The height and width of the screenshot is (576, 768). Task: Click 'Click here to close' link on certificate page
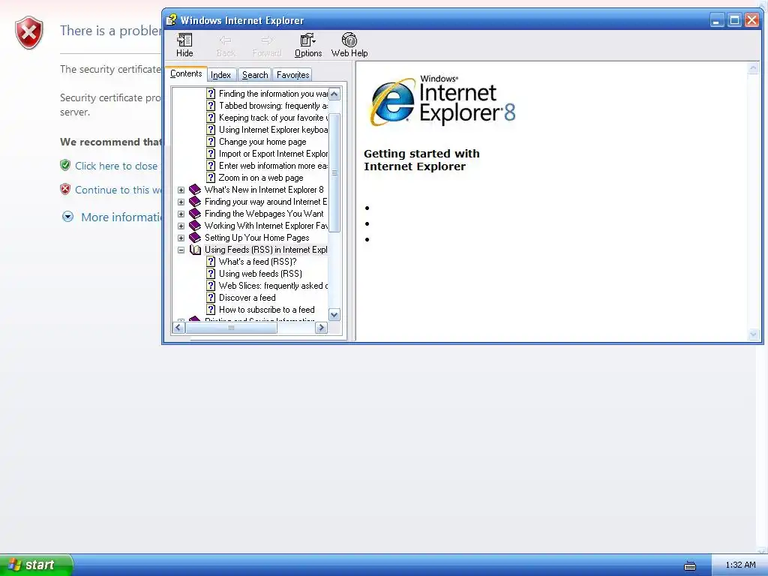point(116,166)
